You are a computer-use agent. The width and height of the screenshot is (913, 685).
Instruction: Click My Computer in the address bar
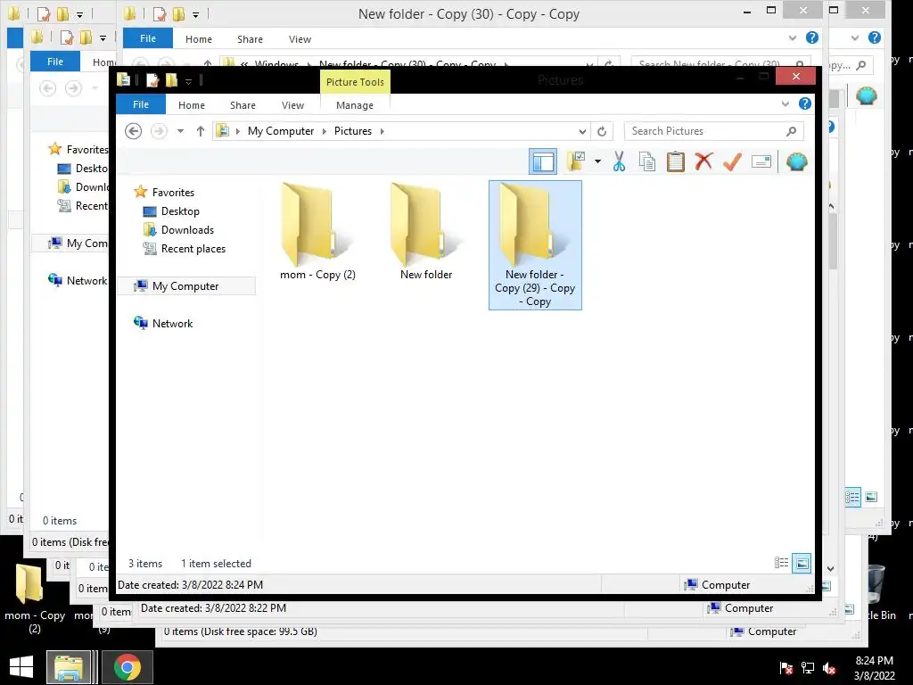tap(281, 131)
